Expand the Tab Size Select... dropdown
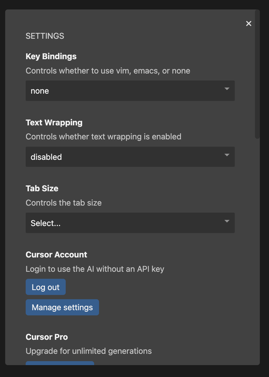Viewport: 269px width, 377px height. pos(122,223)
